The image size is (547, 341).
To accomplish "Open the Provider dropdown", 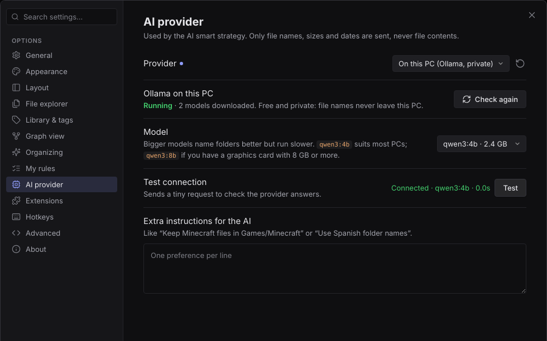I will pos(451,64).
